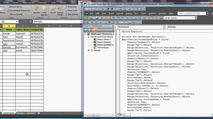213x119 pixels.
Task: Open Activate procedure combo box
Action: click(190, 27)
